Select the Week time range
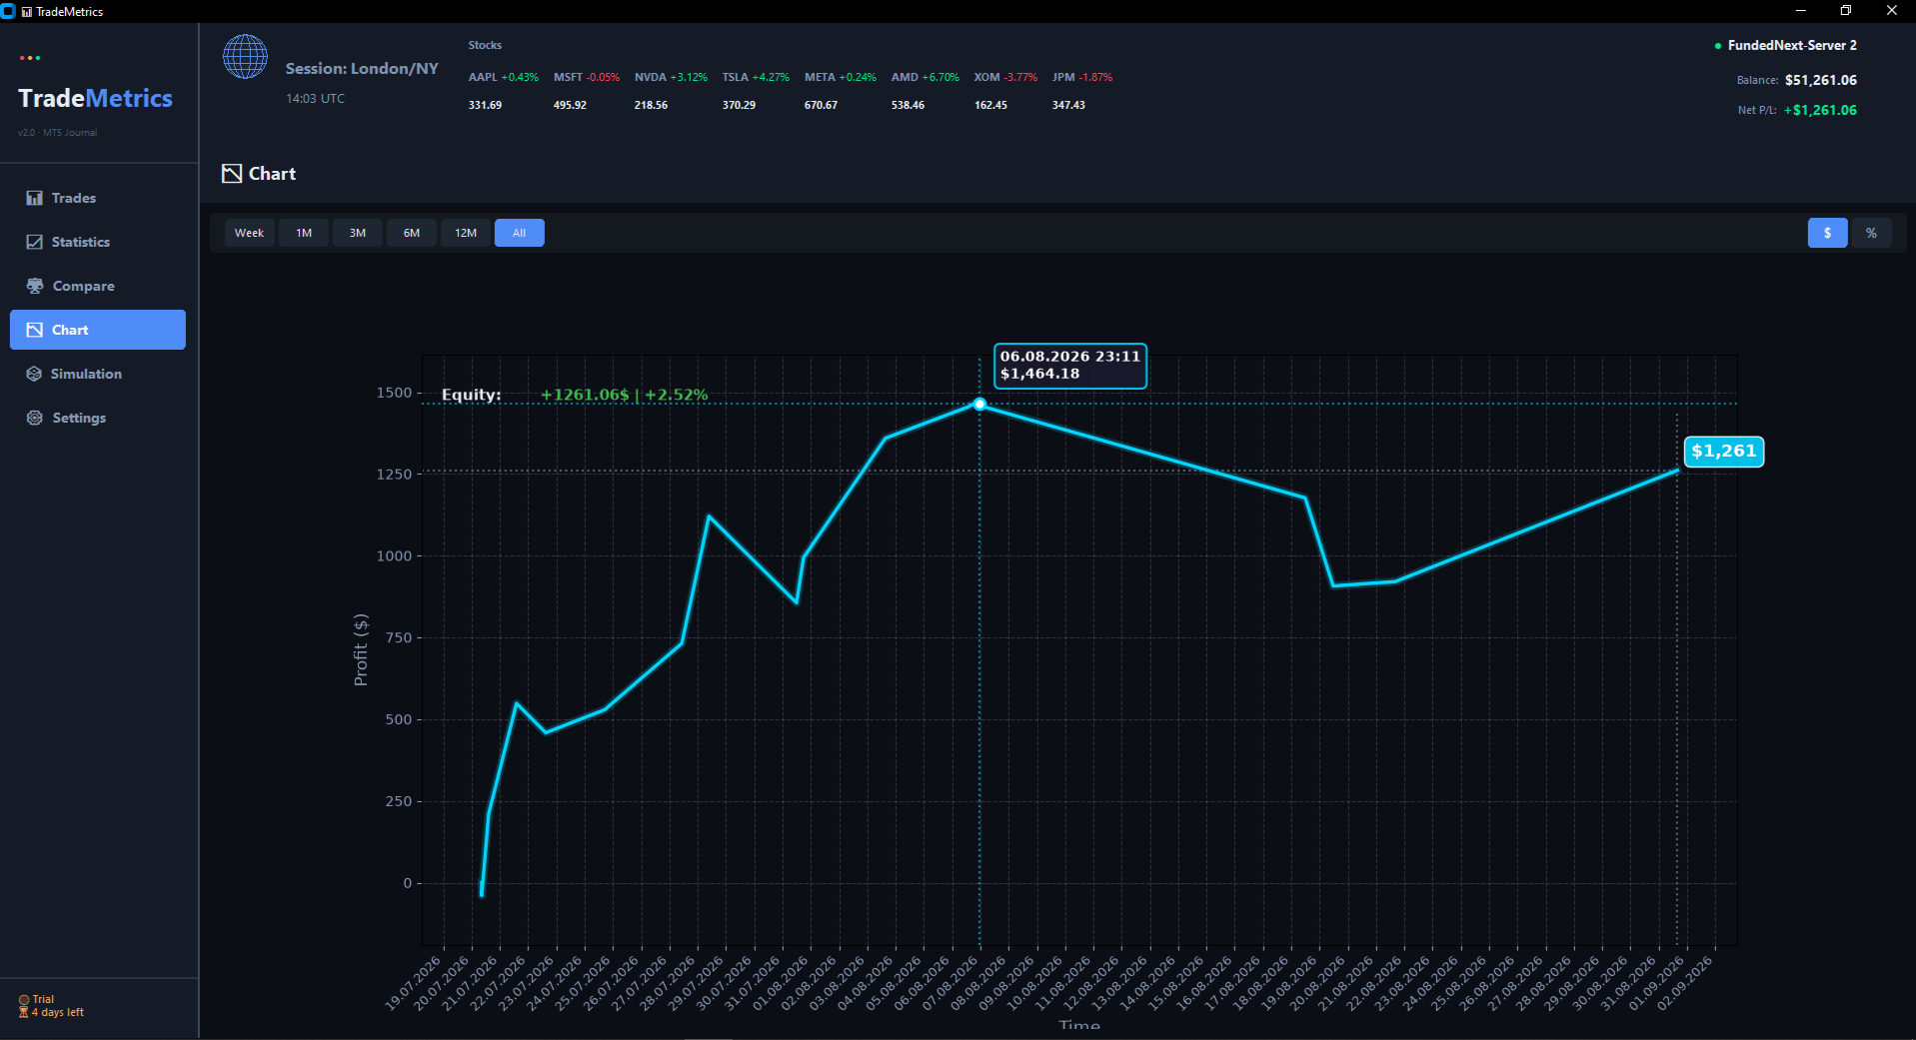Screen dimensions: 1916x1040 250,233
